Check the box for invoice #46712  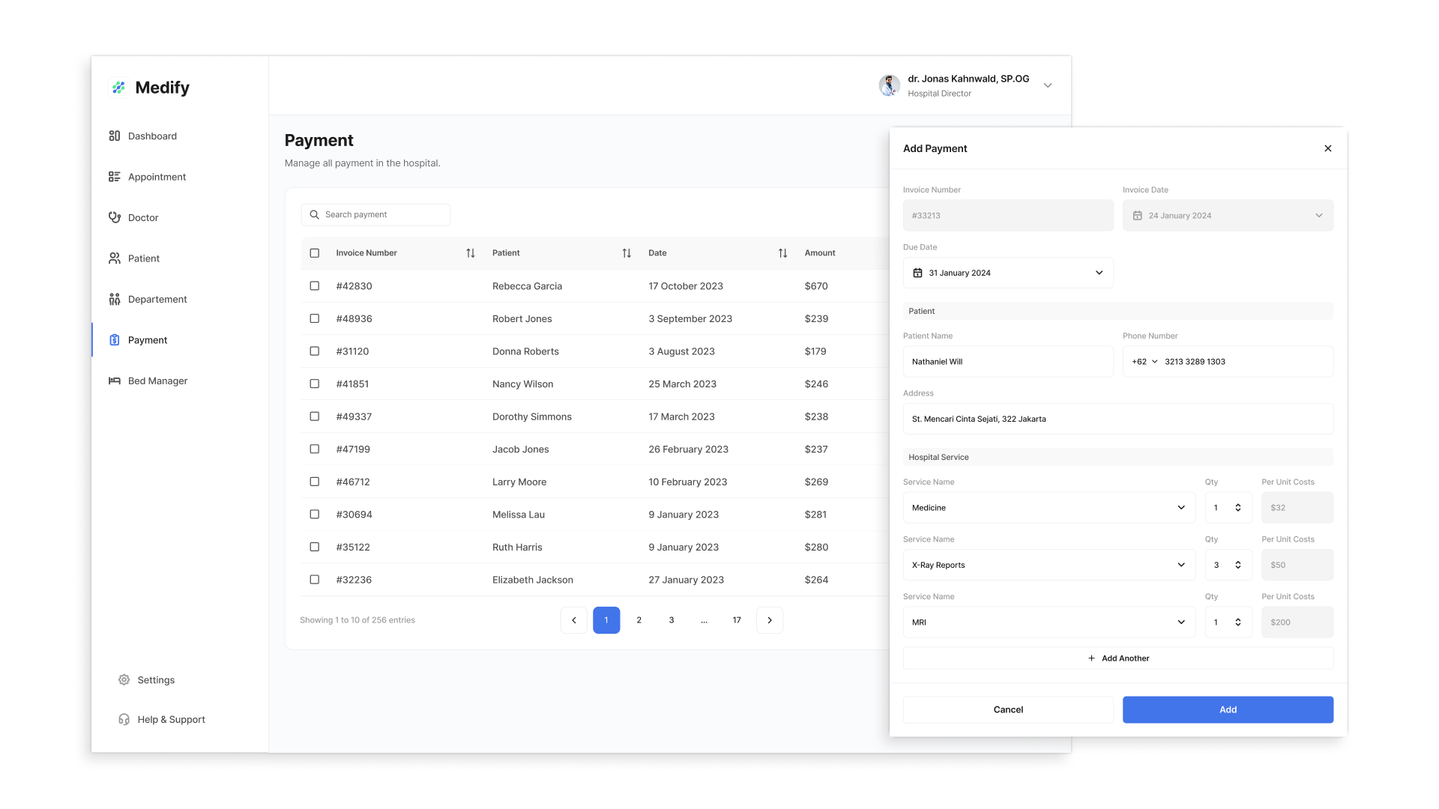[x=315, y=482]
